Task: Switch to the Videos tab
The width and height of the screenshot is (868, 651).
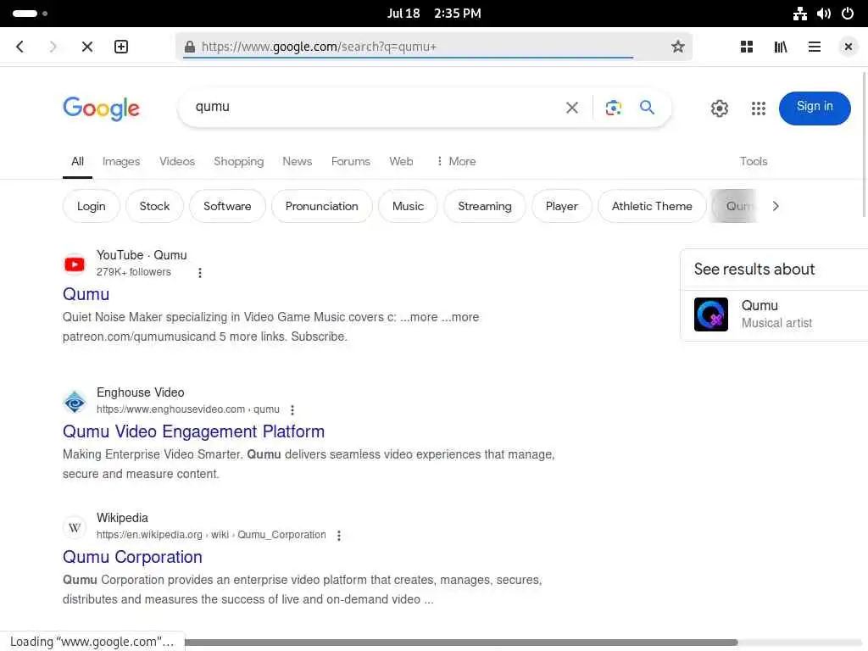Action: pos(177,161)
